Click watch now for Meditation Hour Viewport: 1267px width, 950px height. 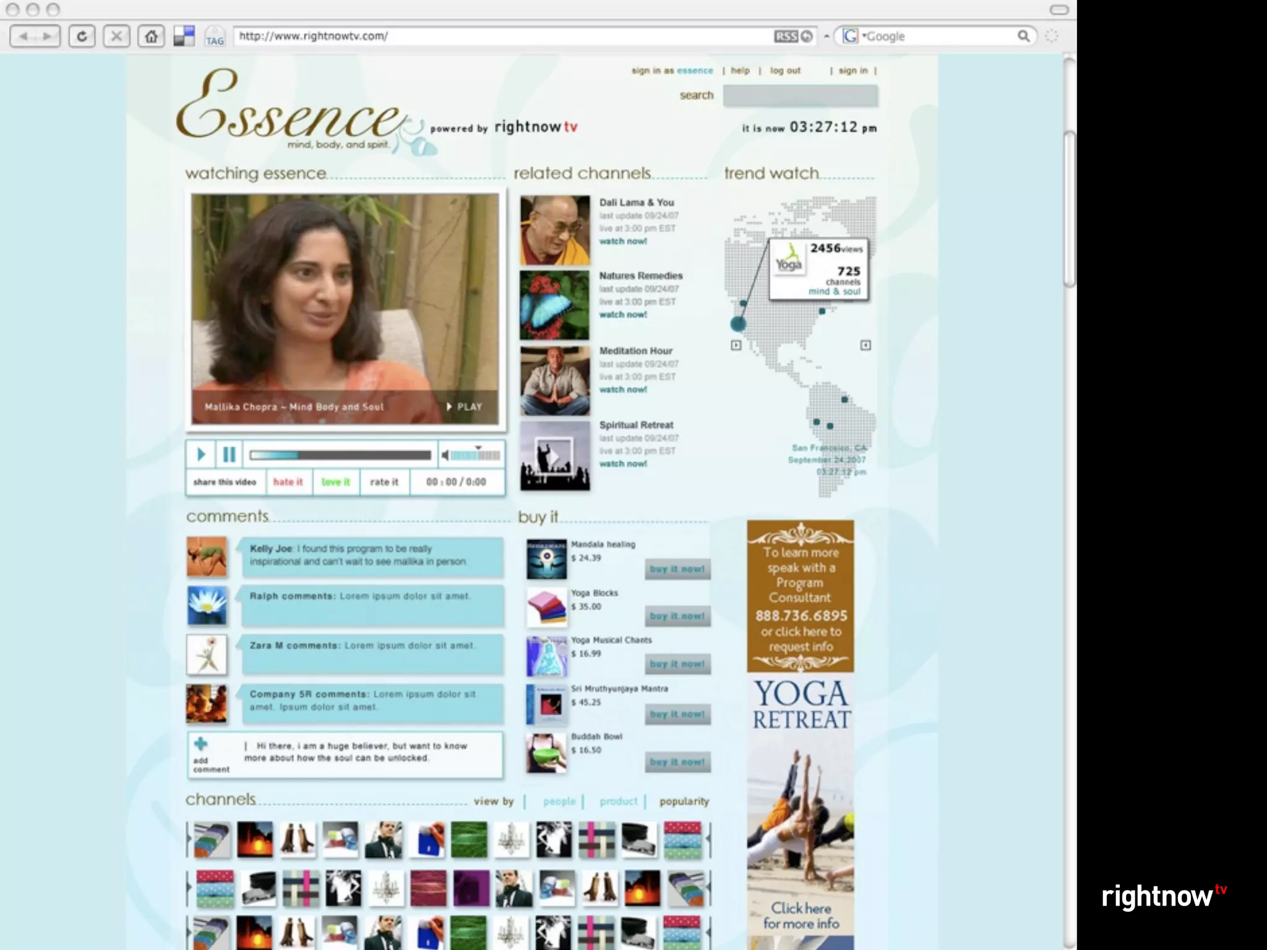click(623, 390)
